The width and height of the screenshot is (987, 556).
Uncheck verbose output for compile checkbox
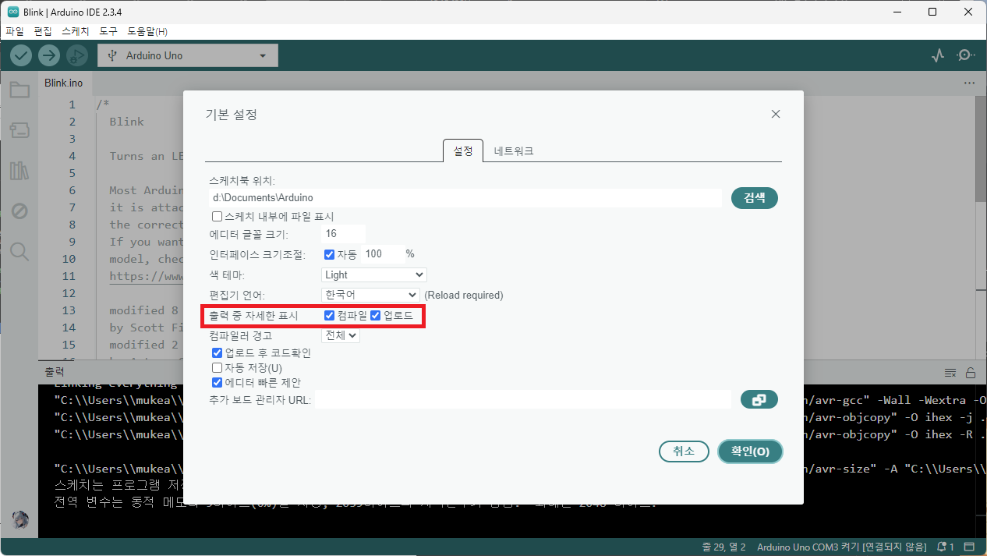click(329, 315)
